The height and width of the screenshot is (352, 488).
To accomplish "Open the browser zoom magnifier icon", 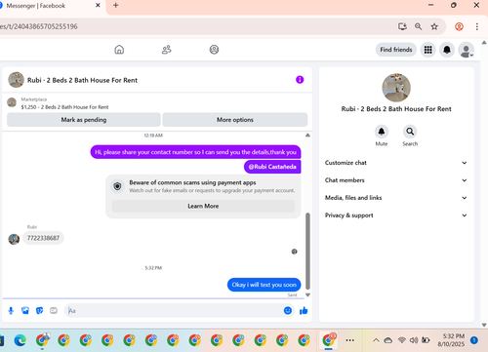I will click(x=419, y=26).
